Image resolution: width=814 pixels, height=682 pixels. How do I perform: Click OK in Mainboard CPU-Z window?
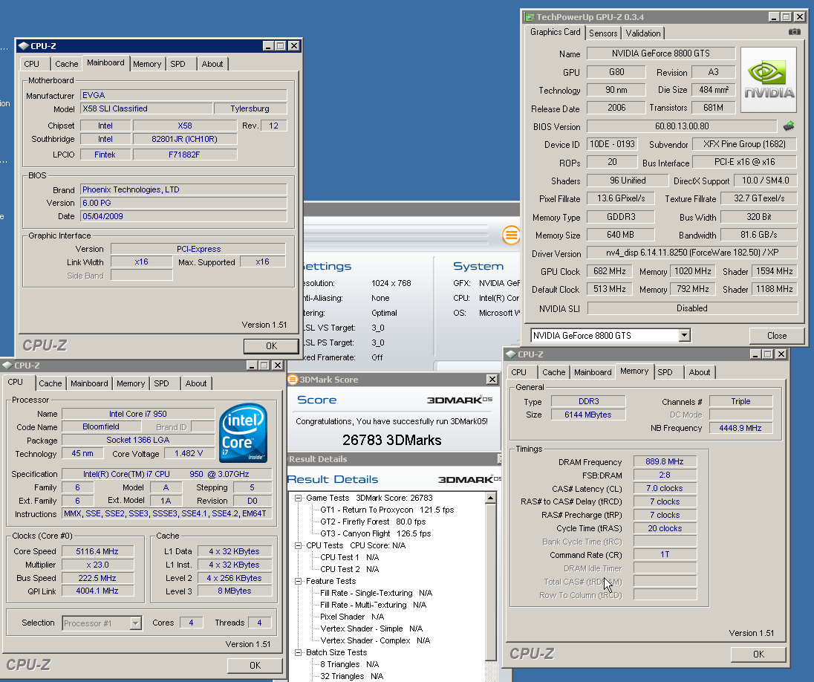click(271, 346)
